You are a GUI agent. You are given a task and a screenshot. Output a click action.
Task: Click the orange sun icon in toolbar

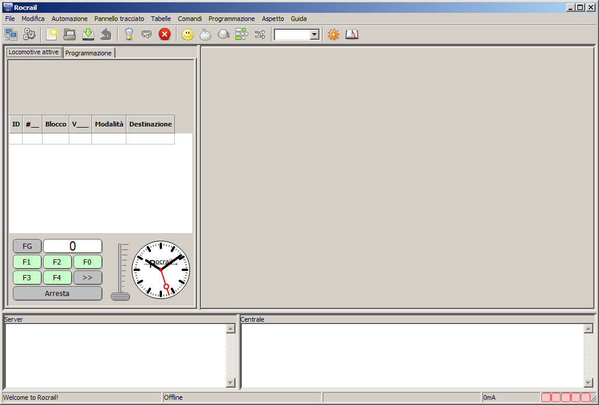pyautogui.click(x=333, y=34)
